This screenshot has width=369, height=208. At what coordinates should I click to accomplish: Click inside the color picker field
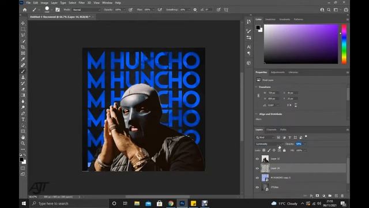[301, 44]
